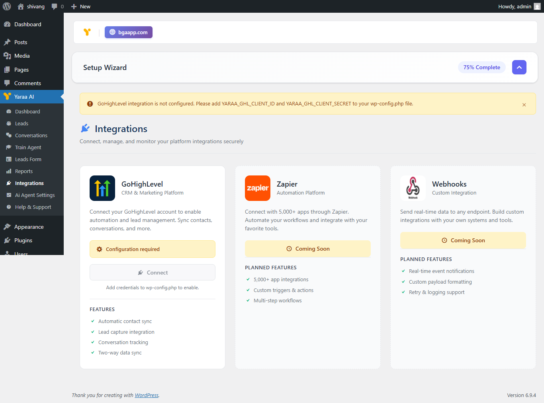This screenshot has width=544, height=403.
Task: Click the GoHighLevel integration logo
Action: point(102,188)
